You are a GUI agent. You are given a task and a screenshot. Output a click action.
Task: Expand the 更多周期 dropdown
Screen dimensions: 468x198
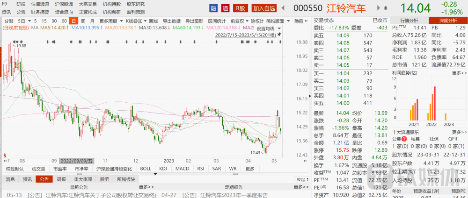111,21
